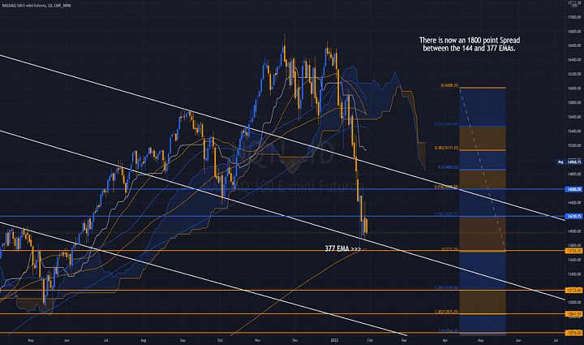This screenshot has width=584, height=345.
Task: Select the '377 EMA >>>' annotation label
Action: [342, 248]
